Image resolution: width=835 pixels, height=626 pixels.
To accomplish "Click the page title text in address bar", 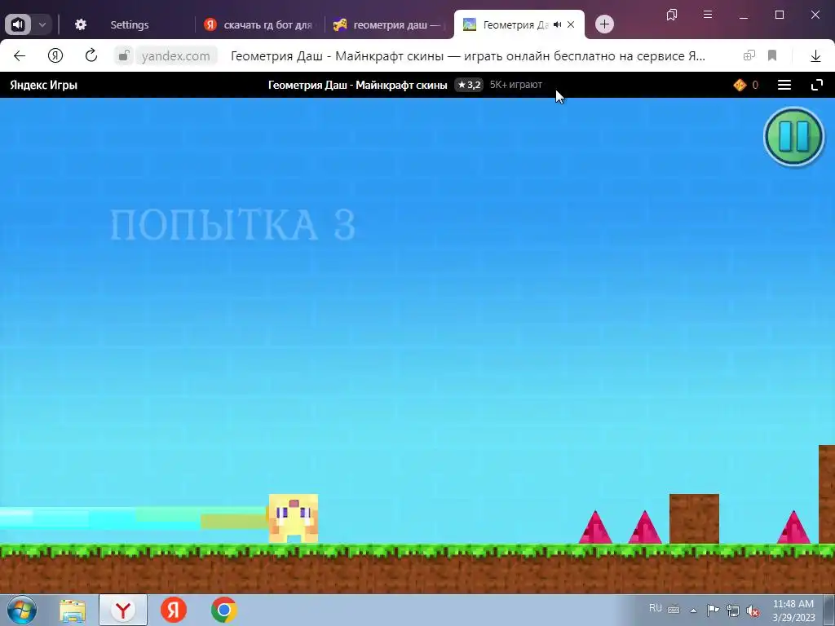I will (467, 55).
